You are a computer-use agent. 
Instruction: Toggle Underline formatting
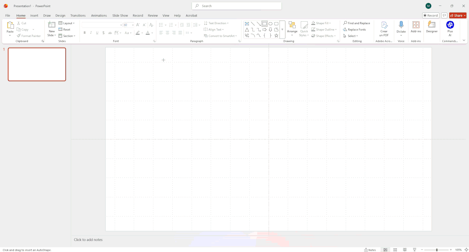point(97,33)
